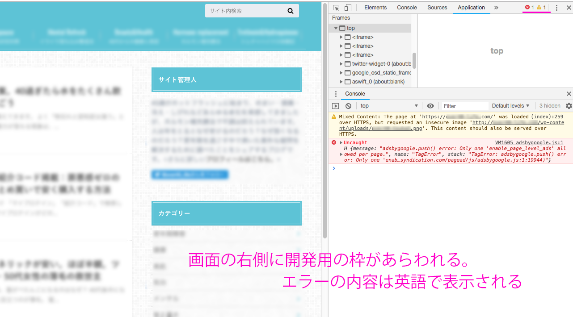The height and width of the screenshot is (317, 573).
Task: Activate the inspect element picker icon
Action: click(x=336, y=8)
